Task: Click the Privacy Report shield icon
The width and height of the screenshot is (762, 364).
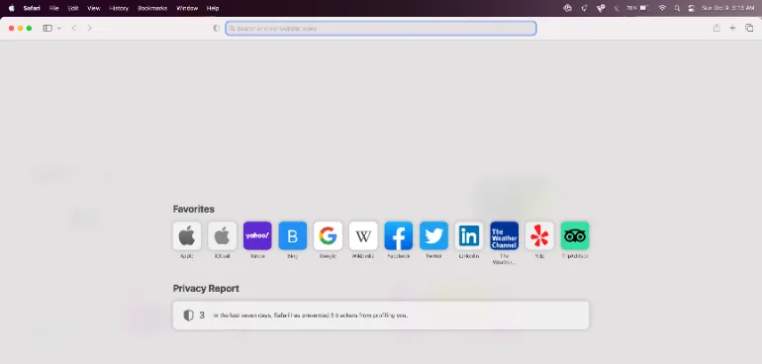Action: (x=188, y=316)
